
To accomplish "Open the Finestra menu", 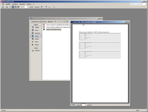I will [29, 4].
